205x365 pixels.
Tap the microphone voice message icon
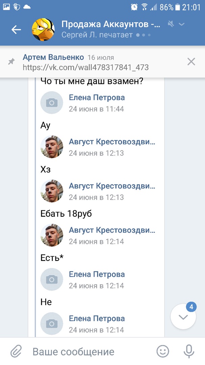188,351
